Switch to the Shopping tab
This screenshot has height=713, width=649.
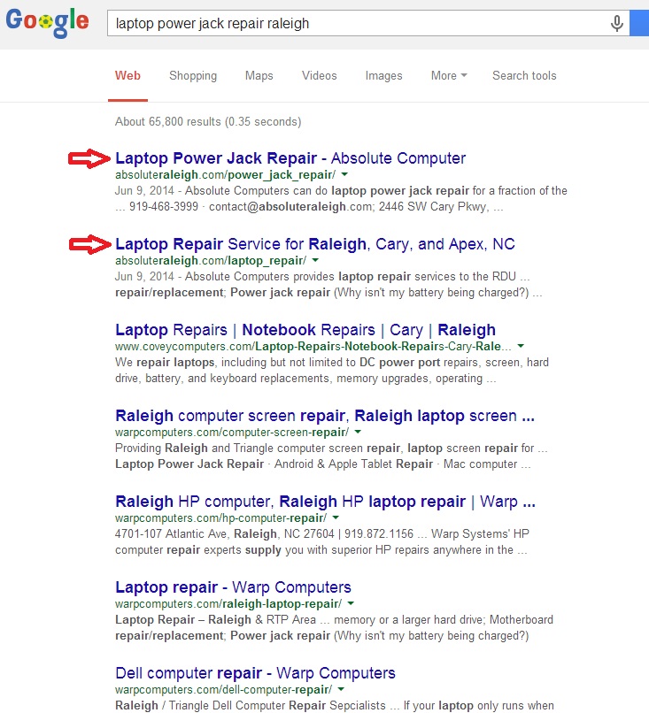[193, 76]
